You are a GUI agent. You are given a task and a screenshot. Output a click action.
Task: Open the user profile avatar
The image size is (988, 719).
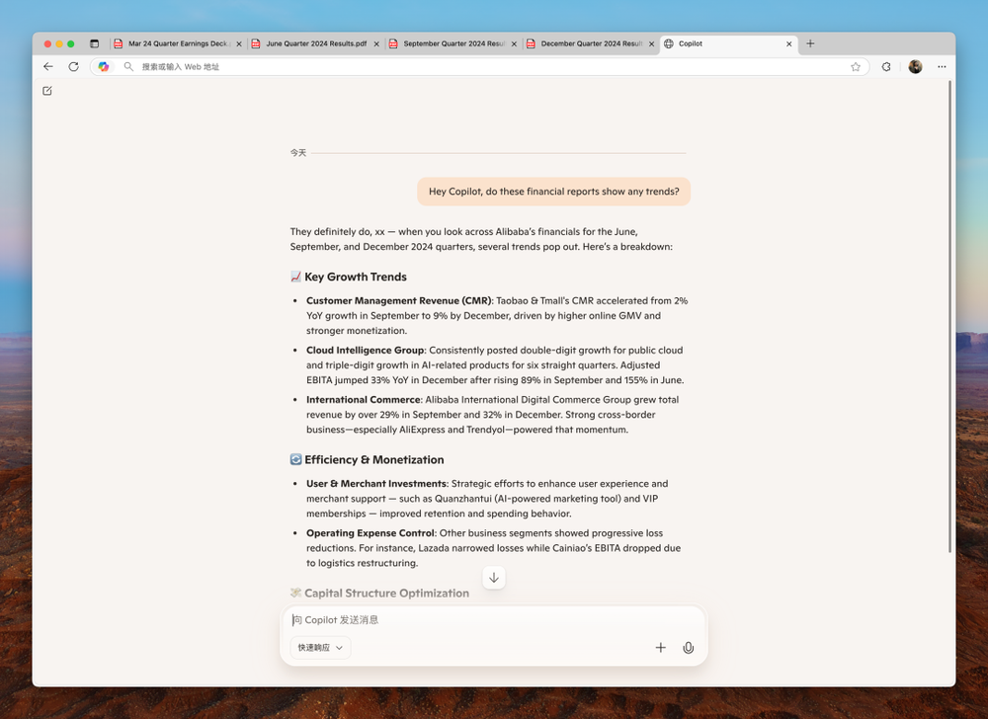point(915,67)
